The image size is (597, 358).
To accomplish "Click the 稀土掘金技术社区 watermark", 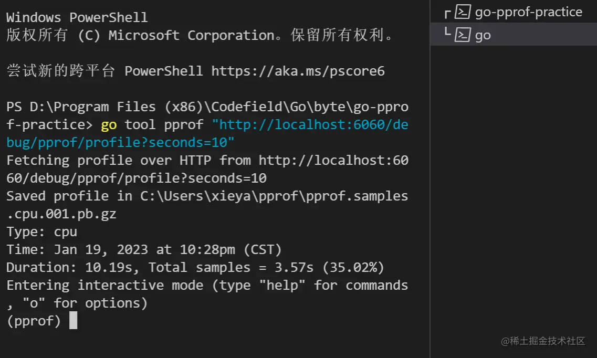I will tap(543, 341).
